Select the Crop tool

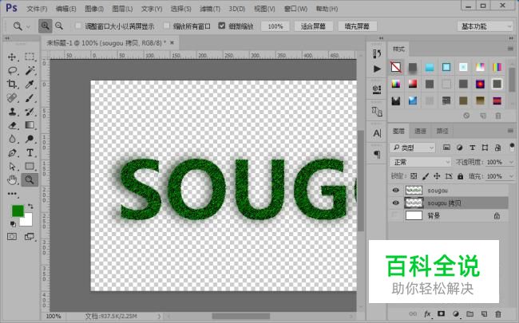(x=12, y=84)
